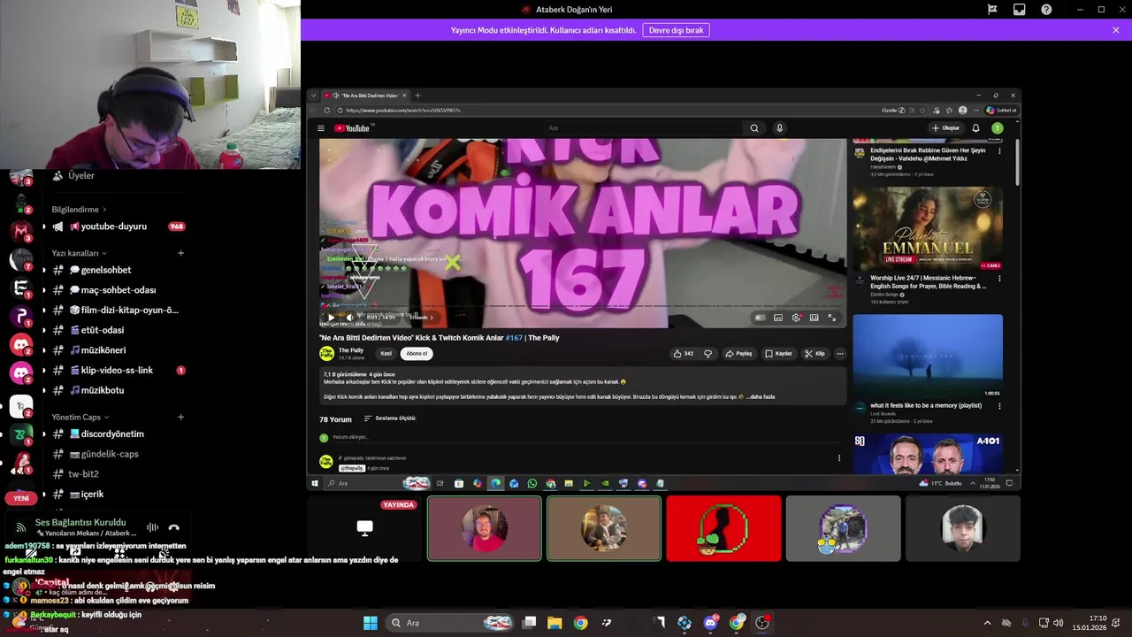Collapse the Yönetim Caps category
This screenshot has height=637, width=1132.
(x=80, y=417)
